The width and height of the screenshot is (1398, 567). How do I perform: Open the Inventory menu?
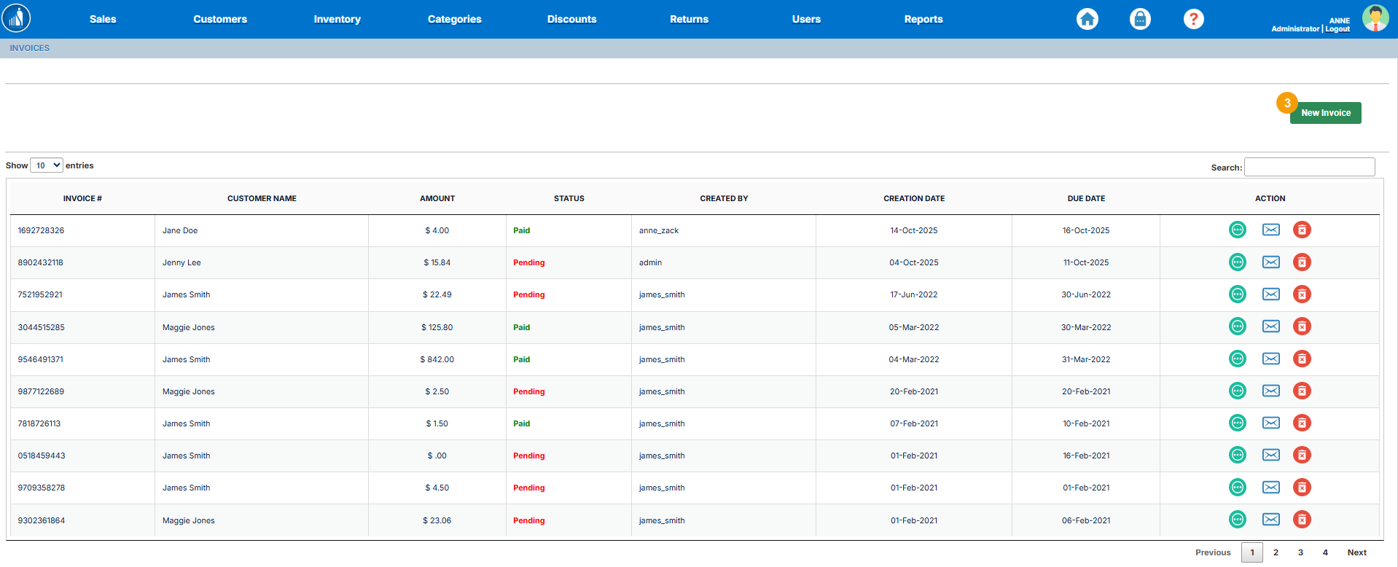pyautogui.click(x=337, y=20)
